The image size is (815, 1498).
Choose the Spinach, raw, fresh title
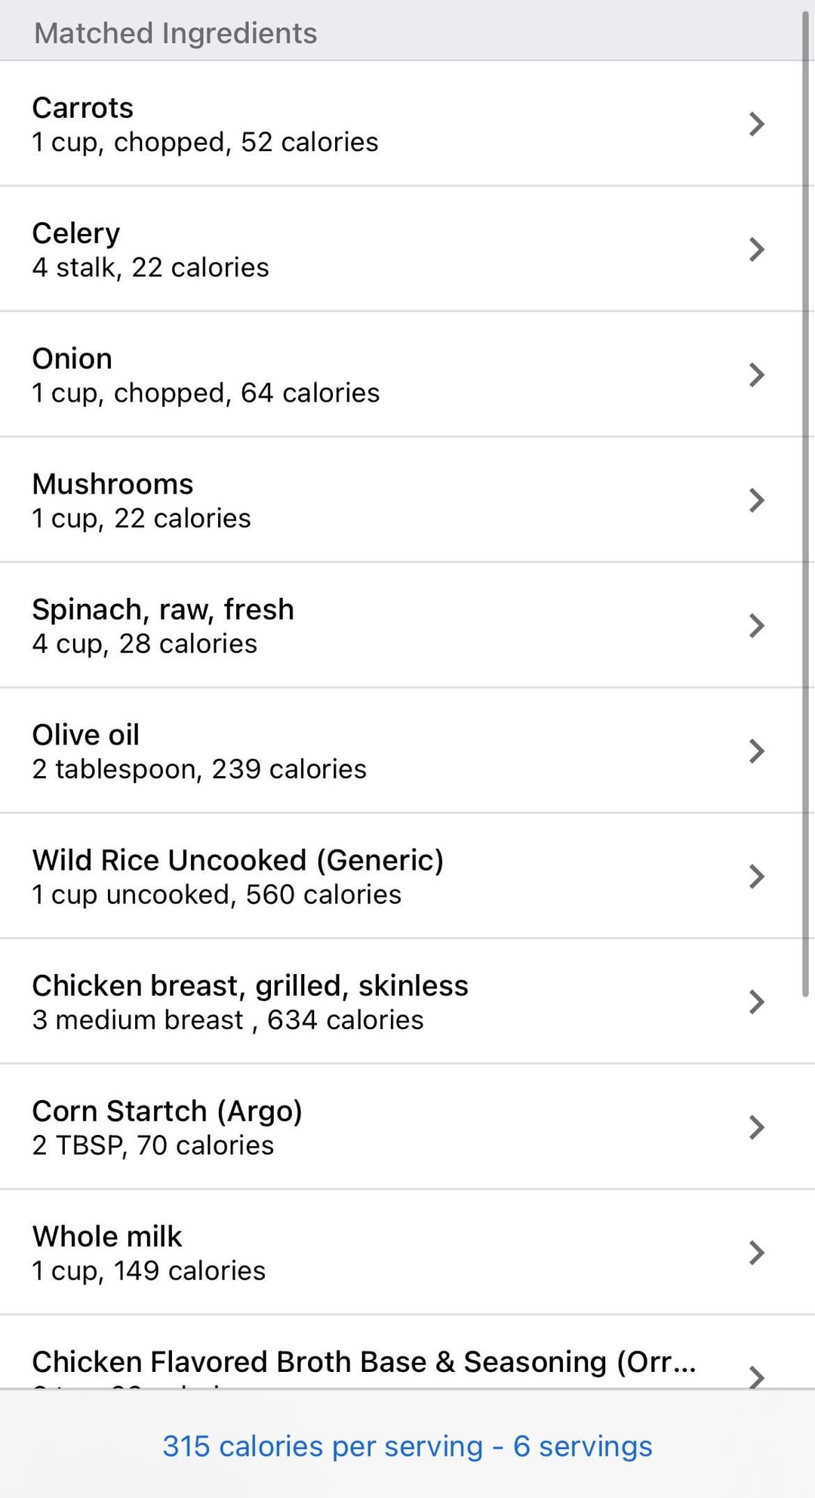[163, 610]
